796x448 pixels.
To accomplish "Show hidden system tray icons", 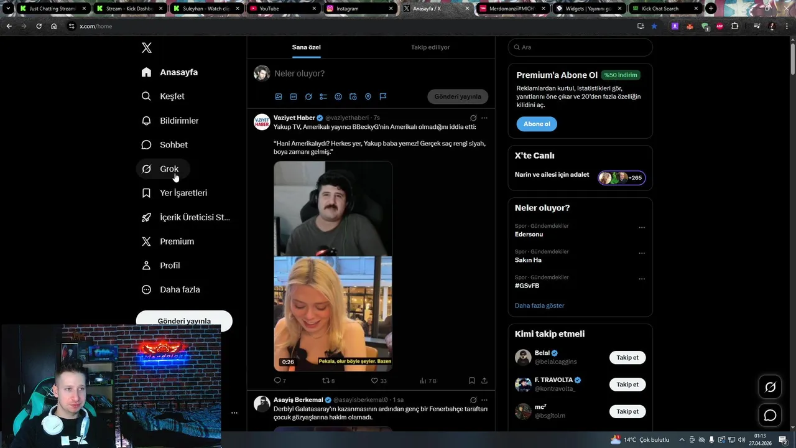I will click(682, 440).
